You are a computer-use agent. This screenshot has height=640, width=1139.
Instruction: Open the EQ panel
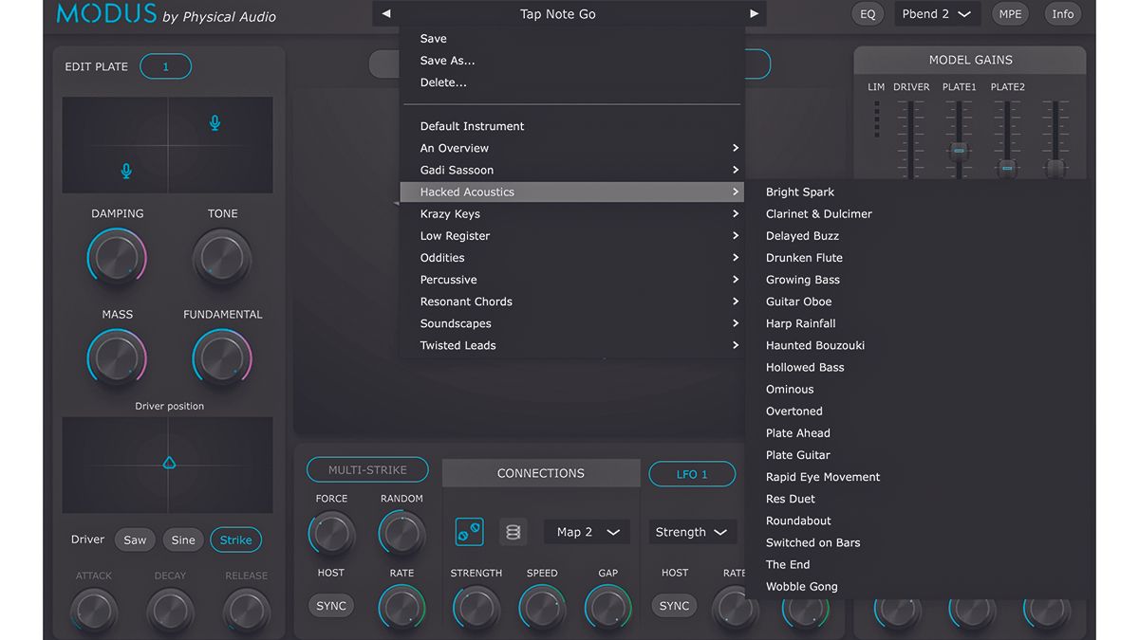point(868,13)
